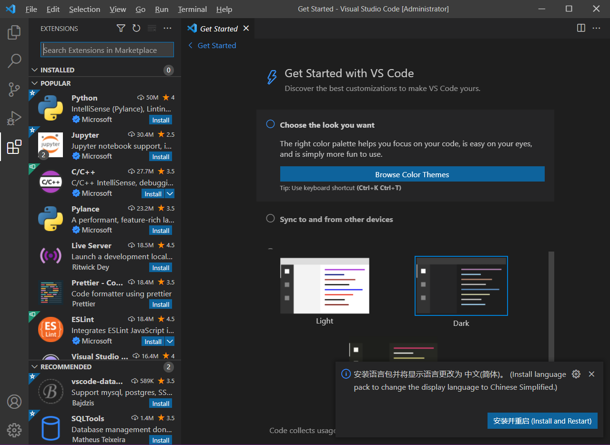Open the Explorer view in activity bar

point(14,32)
